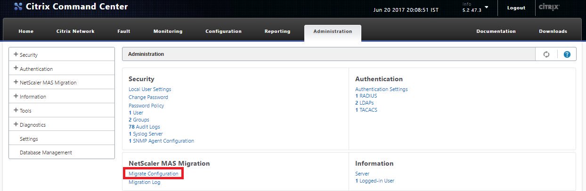Screen dimensions: 586x191
Task: Expand the Diagnostics tree node
Action: tap(16, 124)
